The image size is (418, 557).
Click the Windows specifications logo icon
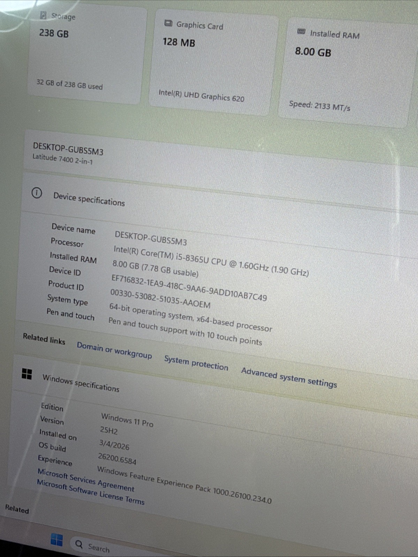[x=27, y=374]
